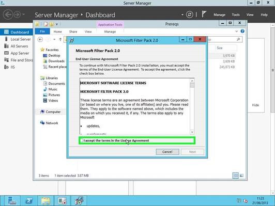Screen dimensions: 275x206
Task: Click the Filter Pack installer title bar icon
Action: click(71, 40)
